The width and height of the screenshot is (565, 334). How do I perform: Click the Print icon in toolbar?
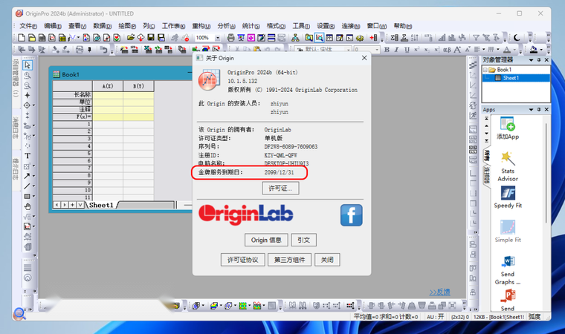point(230,38)
